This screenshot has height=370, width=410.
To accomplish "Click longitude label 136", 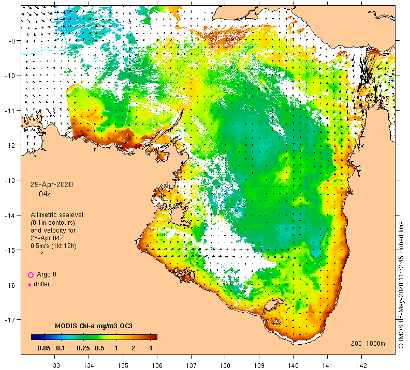I will (x=157, y=365).
